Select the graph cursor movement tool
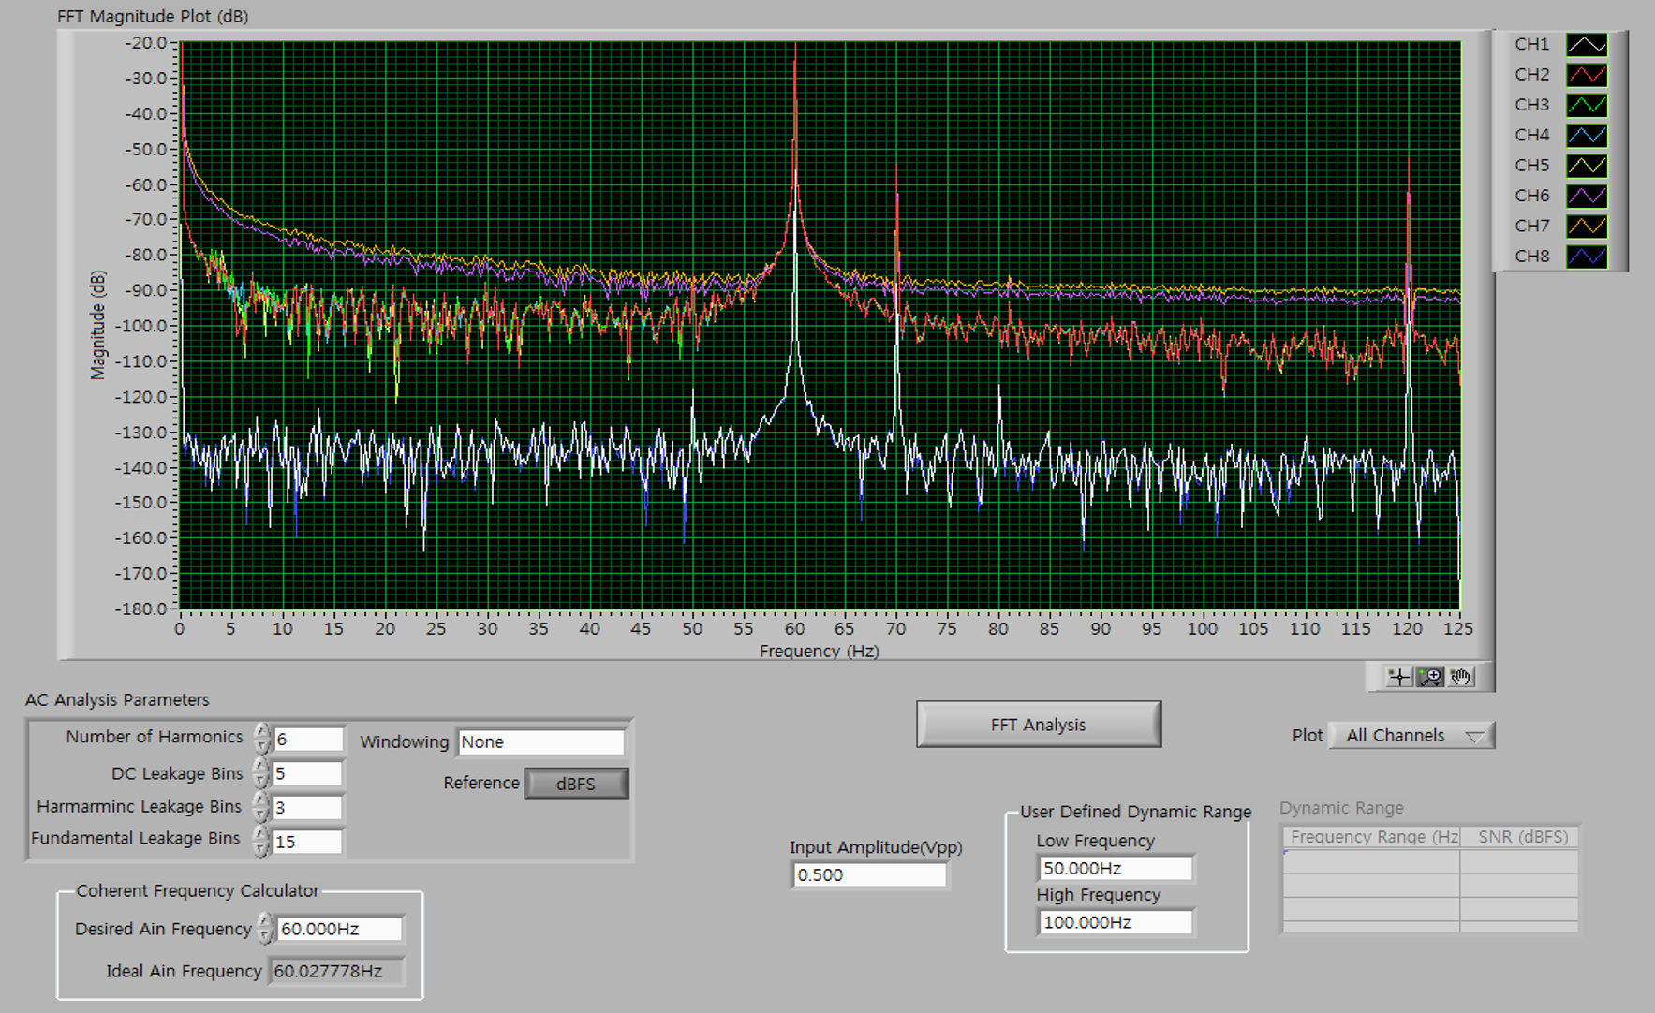The image size is (1655, 1013). click(1398, 677)
